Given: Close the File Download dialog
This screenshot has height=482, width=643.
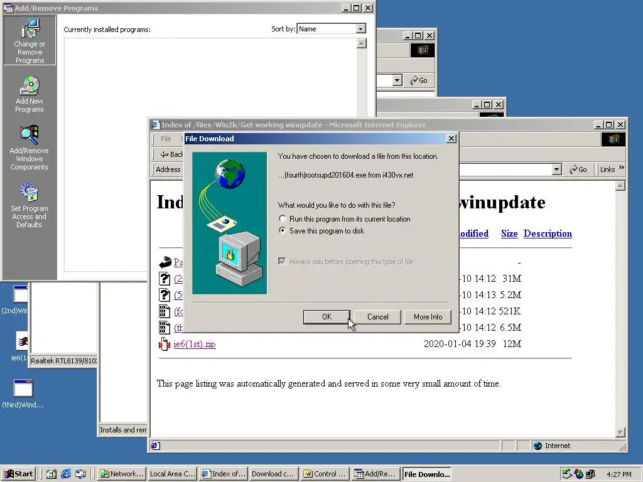Looking at the screenshot, I should [x=451, y=139].
